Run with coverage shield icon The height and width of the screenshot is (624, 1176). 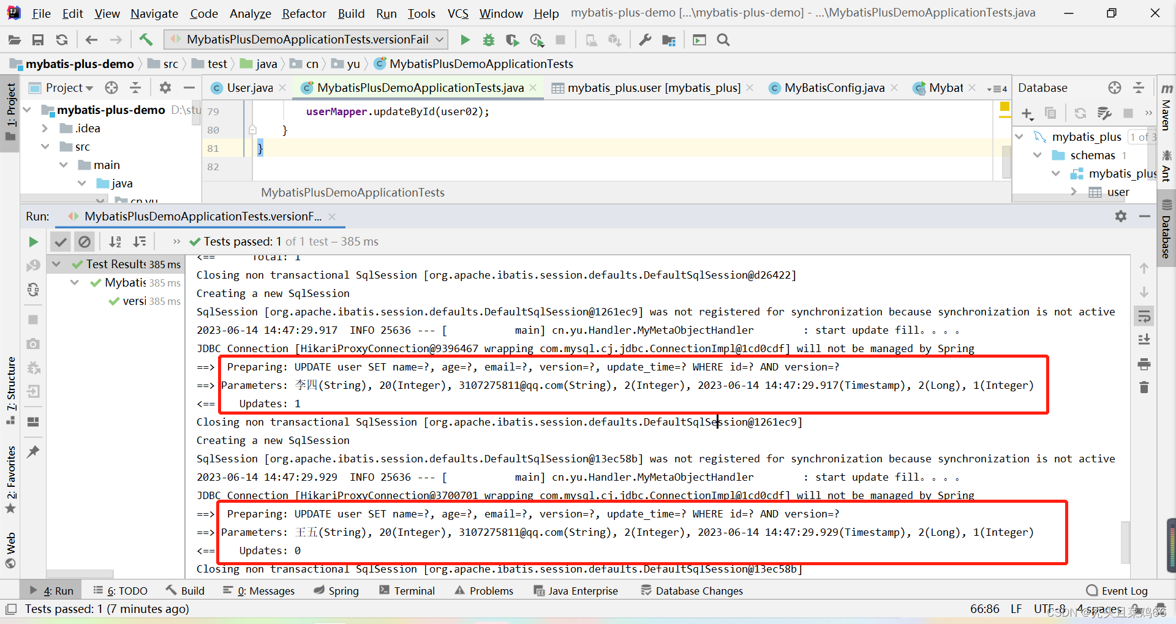(x=512, y=40)
